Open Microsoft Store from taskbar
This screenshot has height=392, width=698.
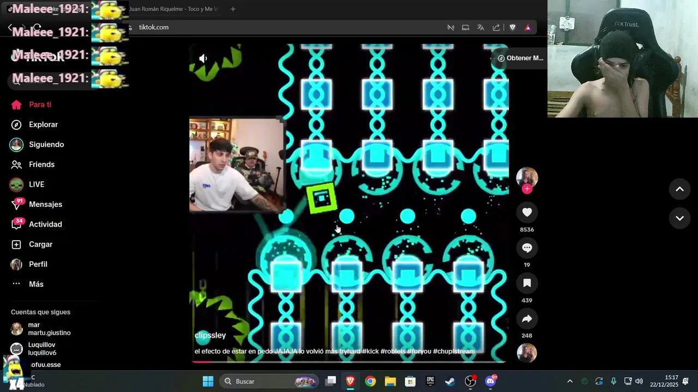click(410, 381)
